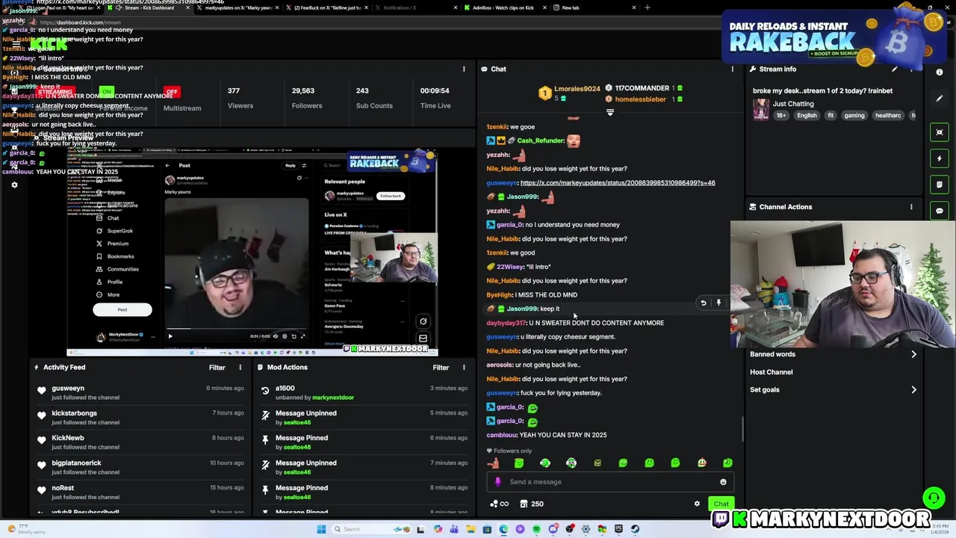Viewport: 956px width, 538px height.
Task: Open the Activity Feed three-dot menu
Action: pyautogui.click(x=240, y=368)
